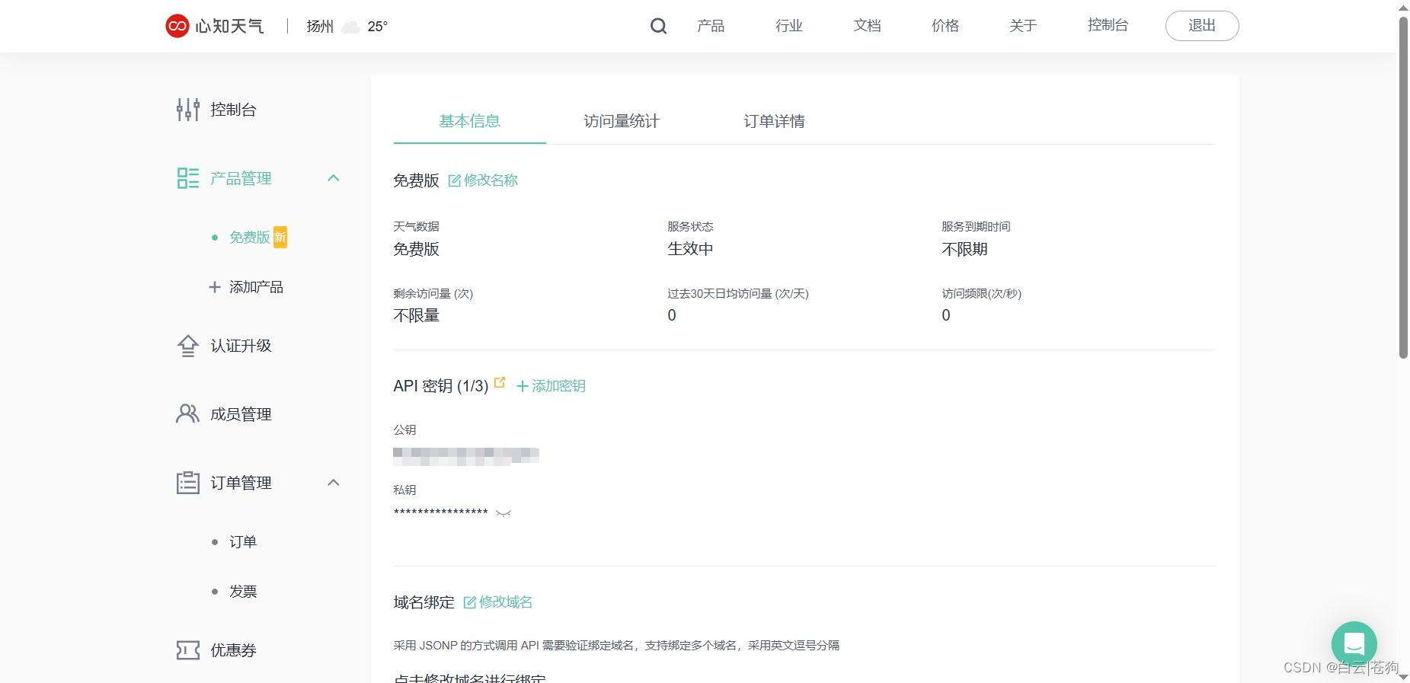This screenshot has height=683, width=1410.
Task: Select 添加产品 in the sidebar
Action: 256,287
